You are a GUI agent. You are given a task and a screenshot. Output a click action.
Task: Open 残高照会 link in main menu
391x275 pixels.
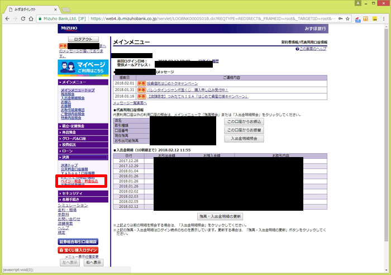68,94
